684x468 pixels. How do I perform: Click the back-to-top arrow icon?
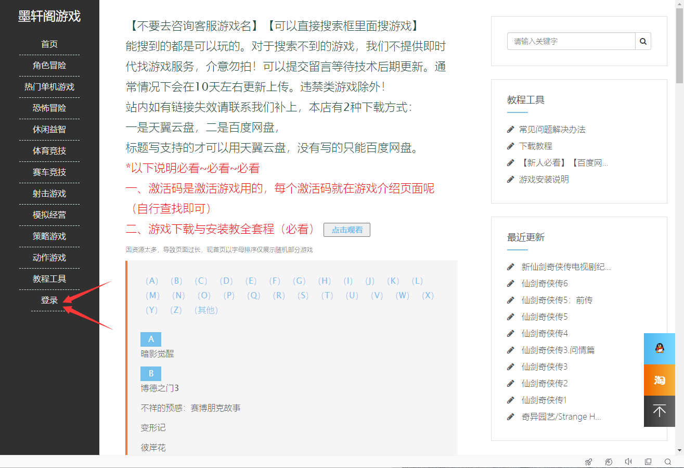659,411
